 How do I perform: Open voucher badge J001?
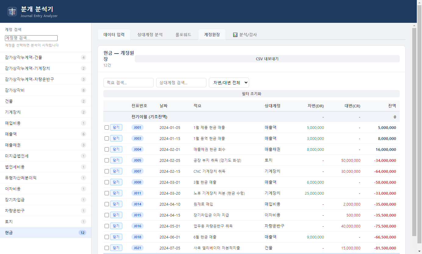[138, 127]
